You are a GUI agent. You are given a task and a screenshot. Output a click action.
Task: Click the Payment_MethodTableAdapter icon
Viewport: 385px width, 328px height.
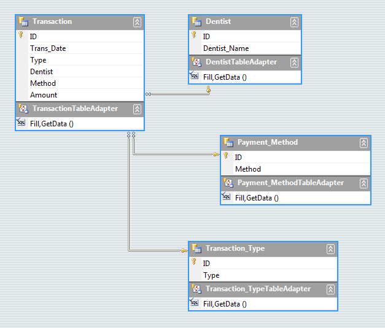pyautogui.click(x=228, y=183)
